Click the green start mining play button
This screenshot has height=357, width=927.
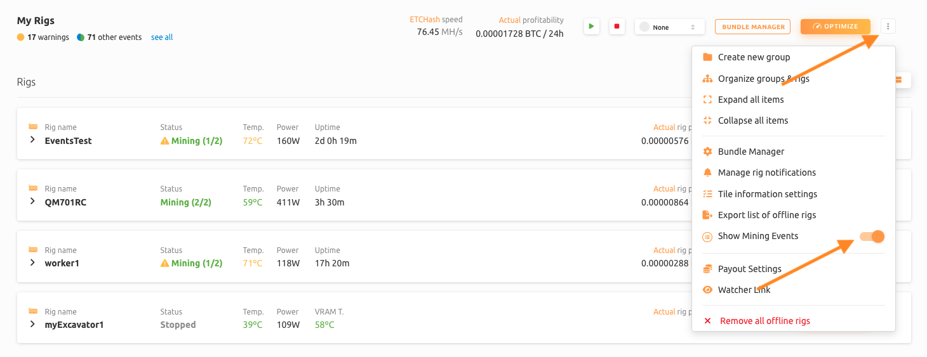click(591, 27)
